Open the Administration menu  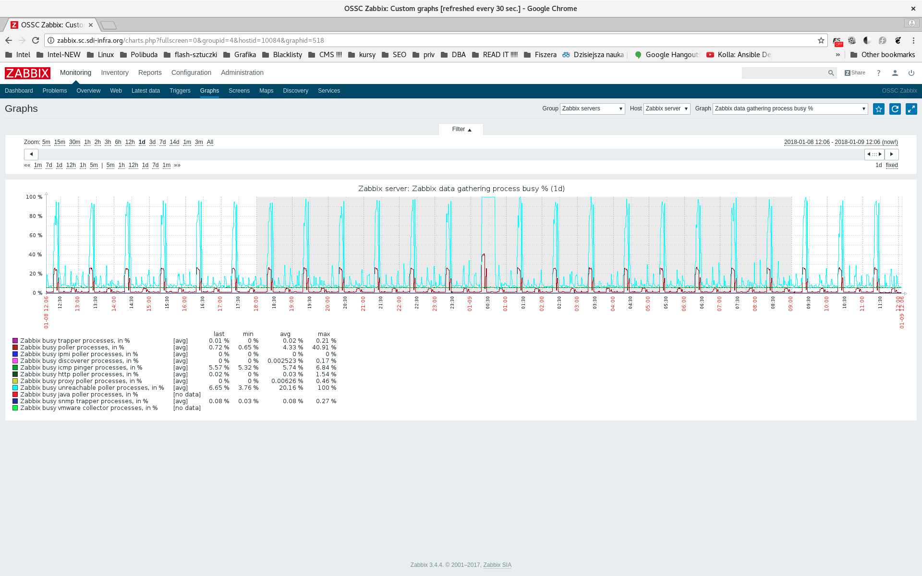tap(242, 73)
